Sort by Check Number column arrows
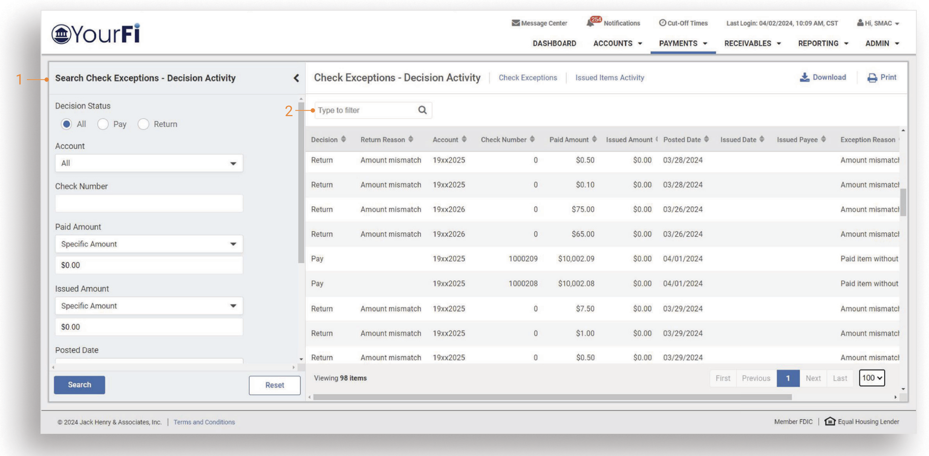This screenshot has width=929, height=456. tap(532, 139)
